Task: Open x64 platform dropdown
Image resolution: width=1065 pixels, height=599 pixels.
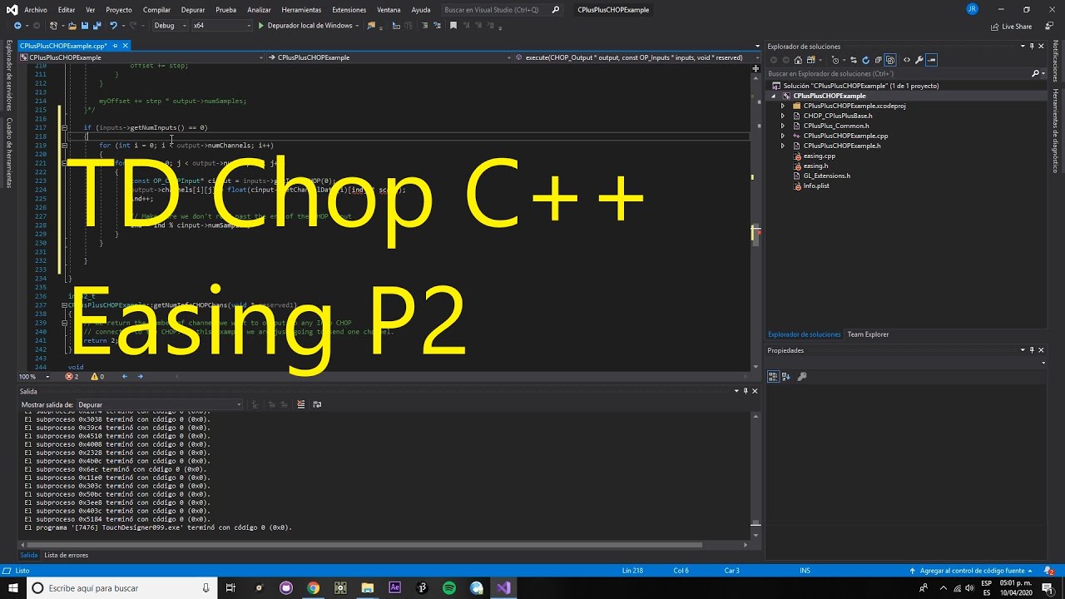Action: point(221,26)
